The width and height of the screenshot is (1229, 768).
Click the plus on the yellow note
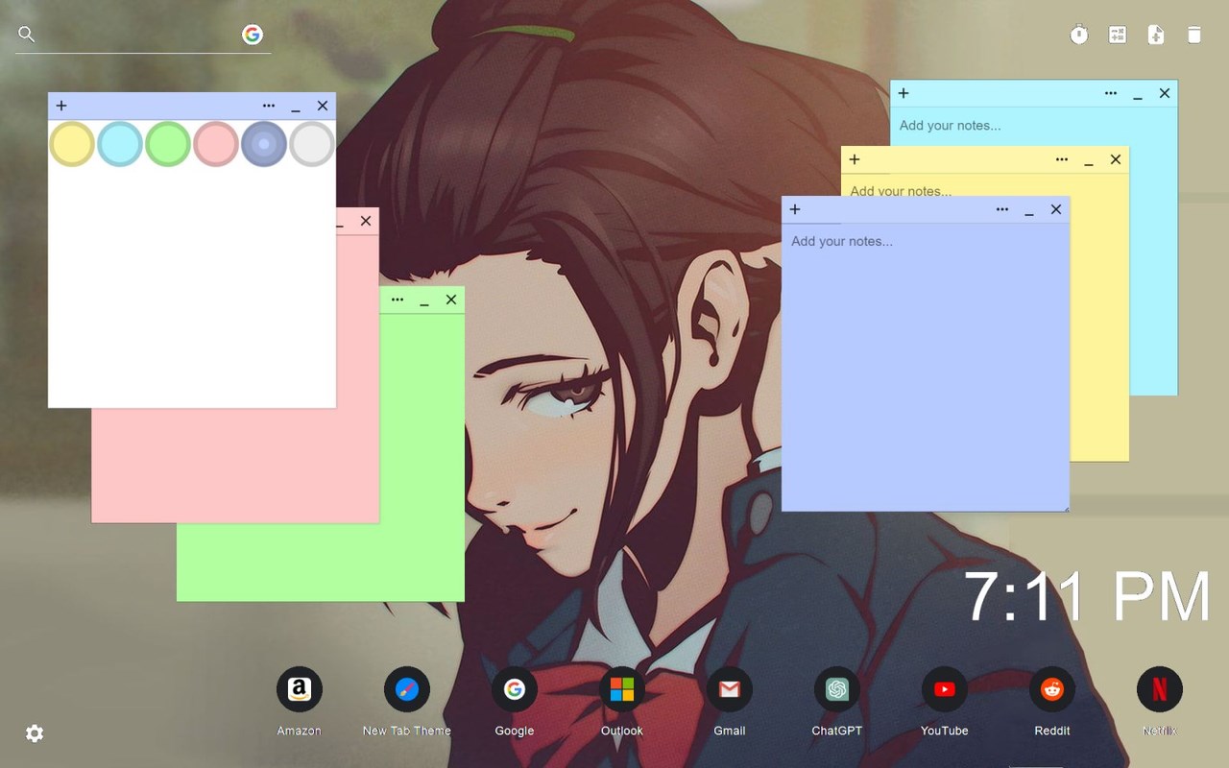855,159
